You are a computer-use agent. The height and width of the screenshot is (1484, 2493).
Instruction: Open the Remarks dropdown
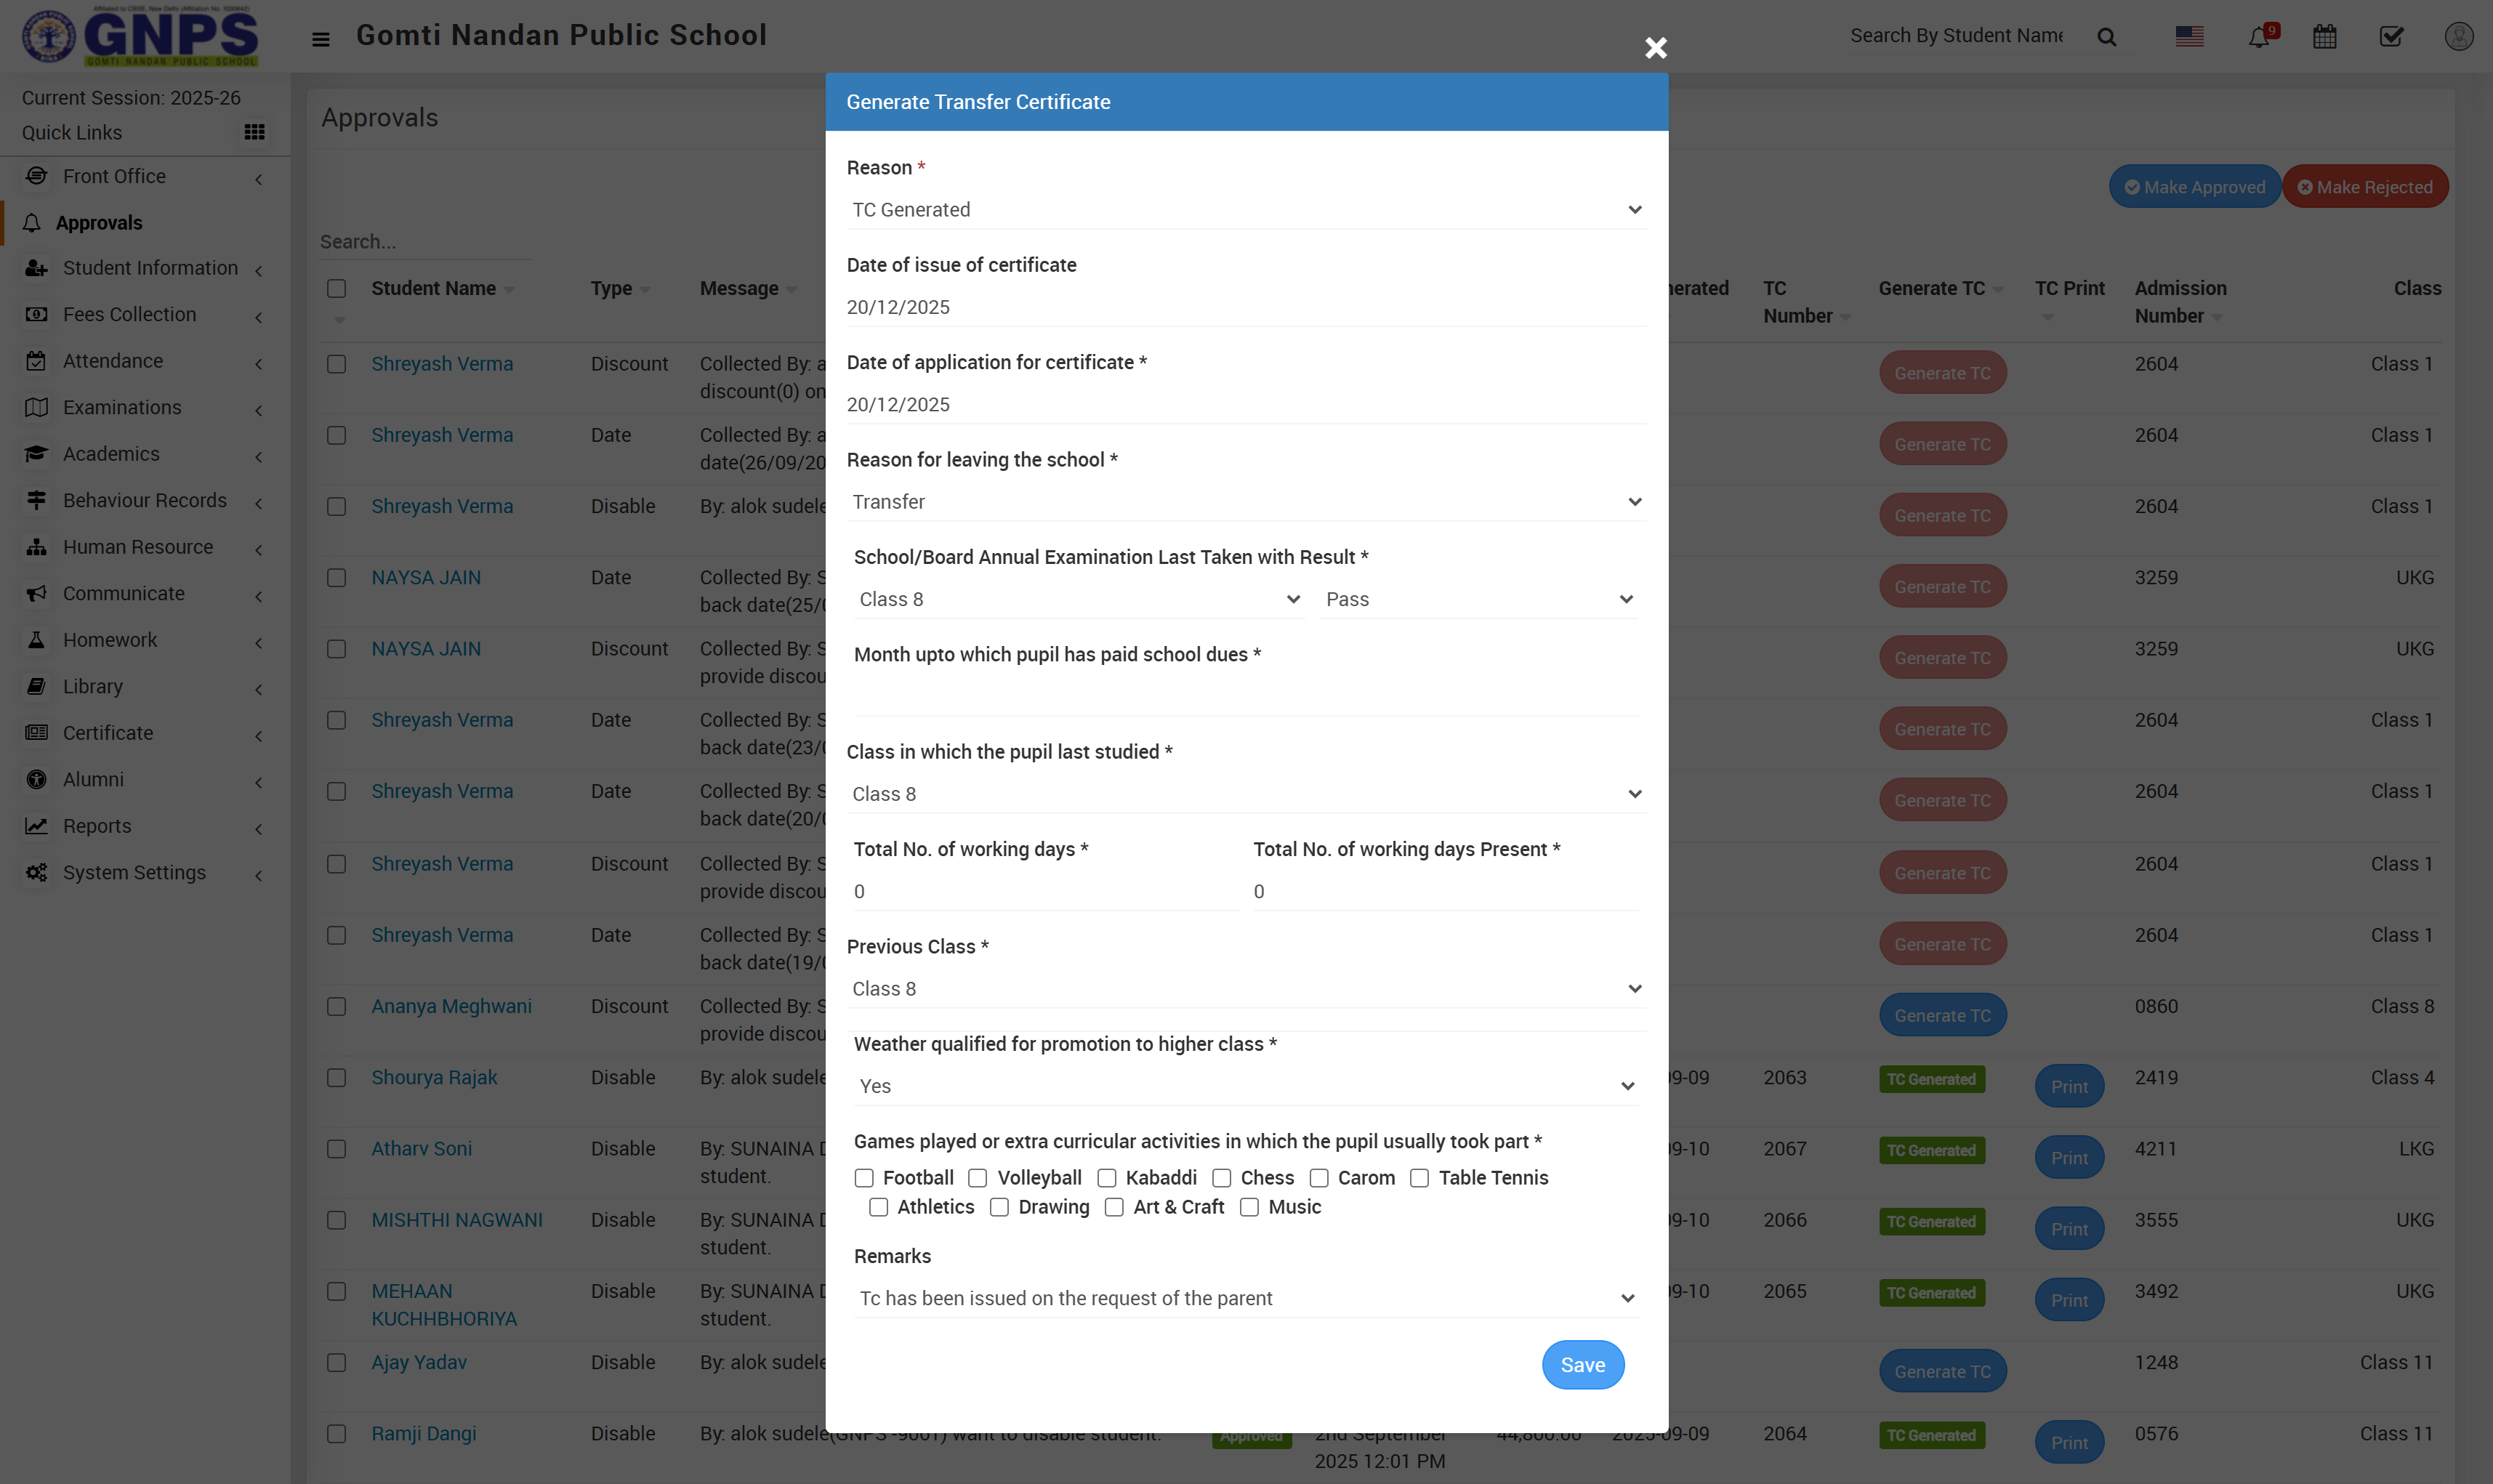coord(1246,1298)
